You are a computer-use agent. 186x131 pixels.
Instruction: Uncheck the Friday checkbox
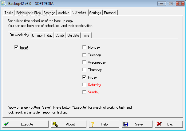[x=84, y=77]
